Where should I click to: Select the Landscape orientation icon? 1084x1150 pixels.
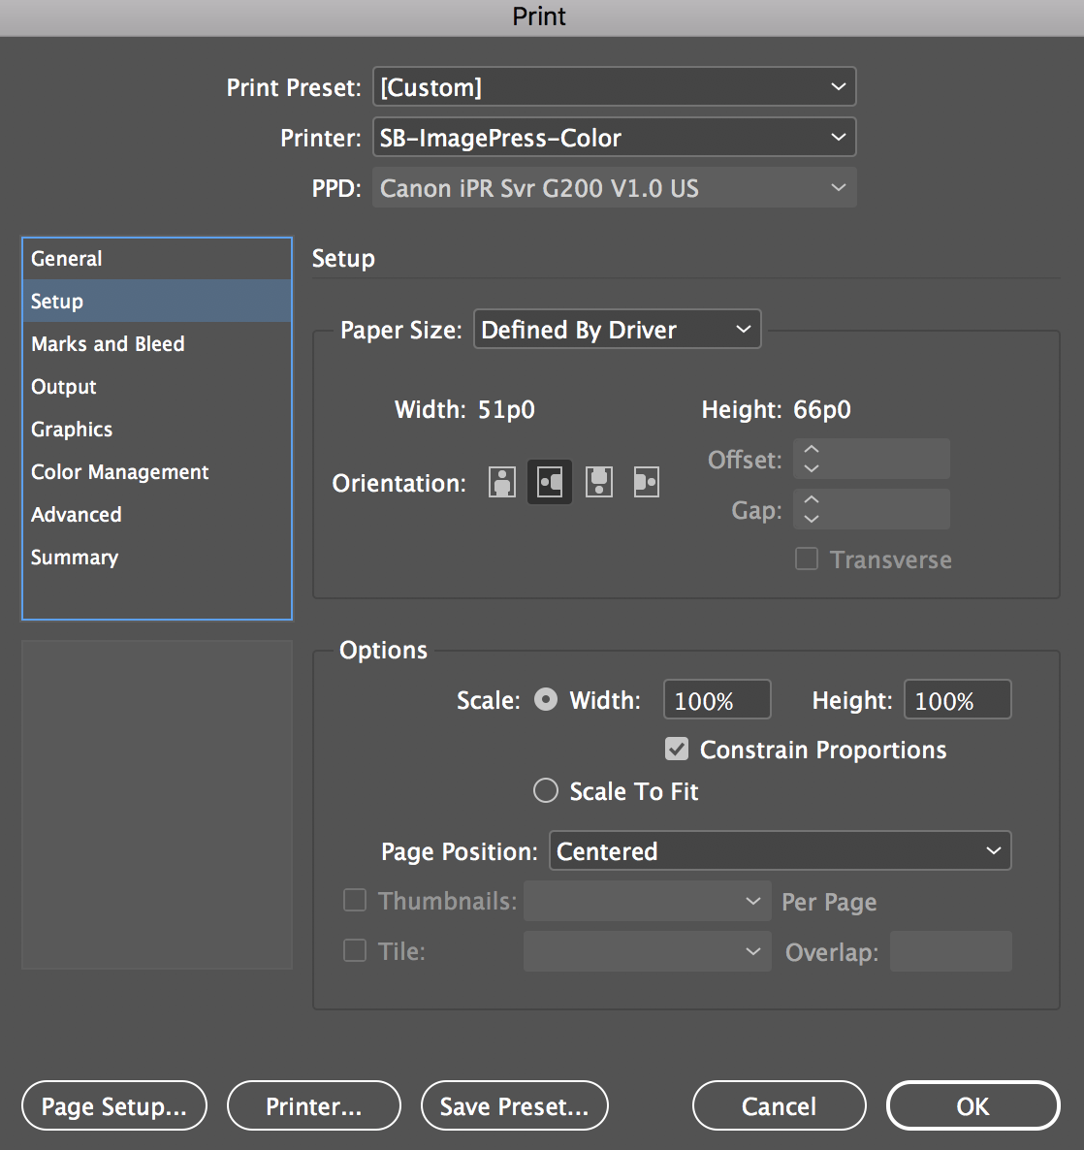(x=550, y=482)
